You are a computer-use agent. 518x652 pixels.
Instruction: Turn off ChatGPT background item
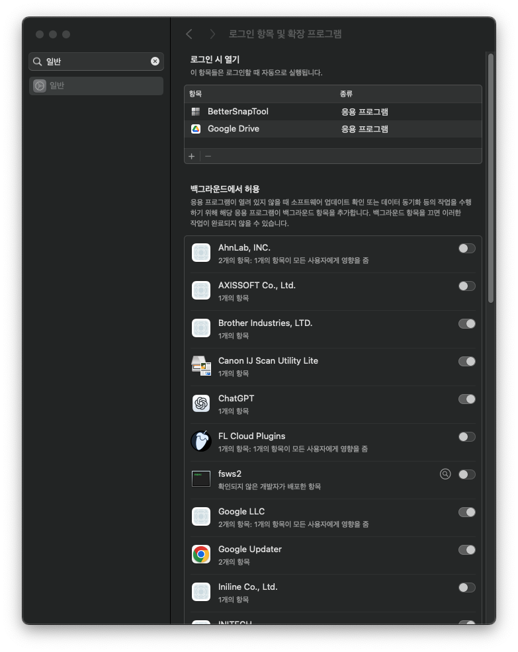point(467,399)
